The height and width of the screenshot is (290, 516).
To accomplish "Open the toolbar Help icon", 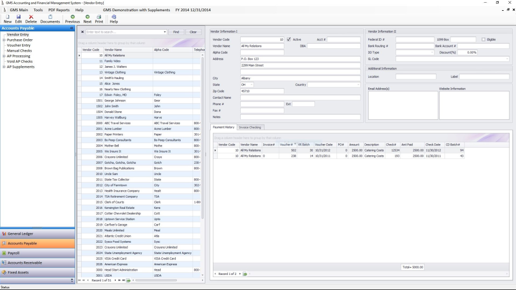I will click(113, 19).
